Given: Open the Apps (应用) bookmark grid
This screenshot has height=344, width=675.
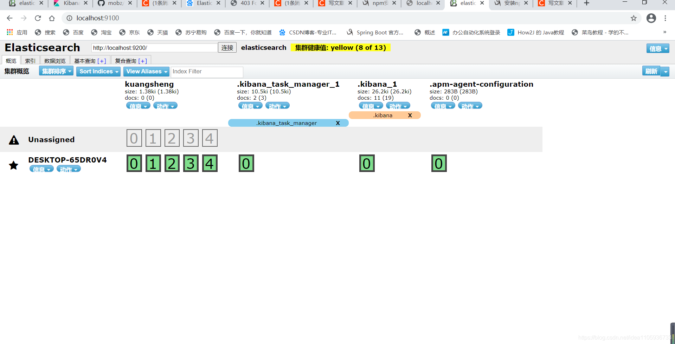Looking at the screenshot, I should (17, 32).
